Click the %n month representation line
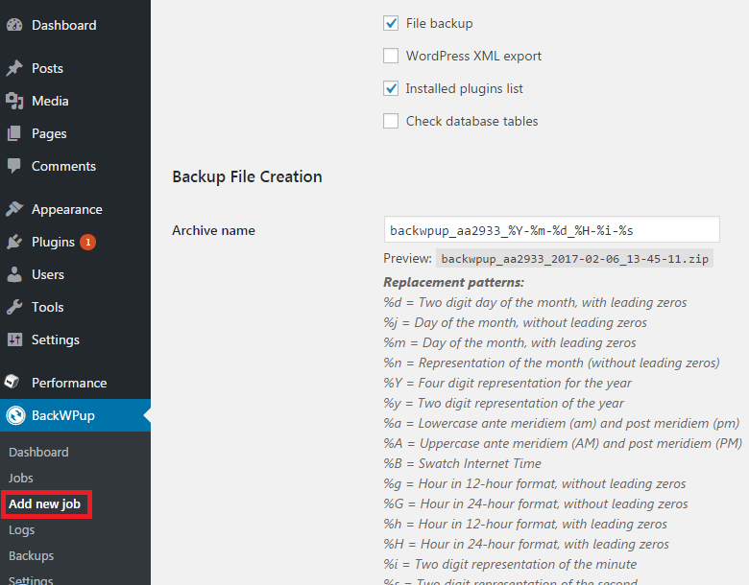The image size is (749, 585). pos(551,363)
